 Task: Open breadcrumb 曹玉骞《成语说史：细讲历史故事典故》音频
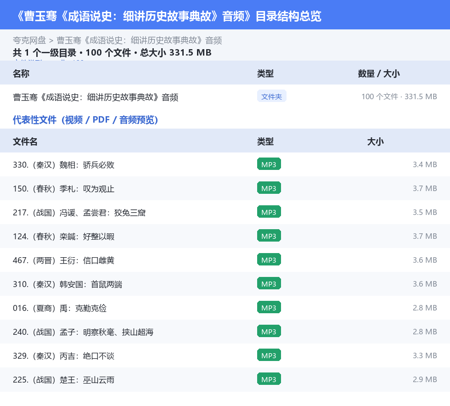pos(139,40)
